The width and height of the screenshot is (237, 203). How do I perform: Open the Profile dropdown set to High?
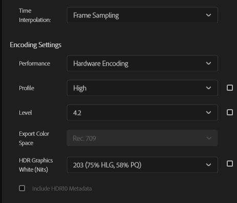142,88
